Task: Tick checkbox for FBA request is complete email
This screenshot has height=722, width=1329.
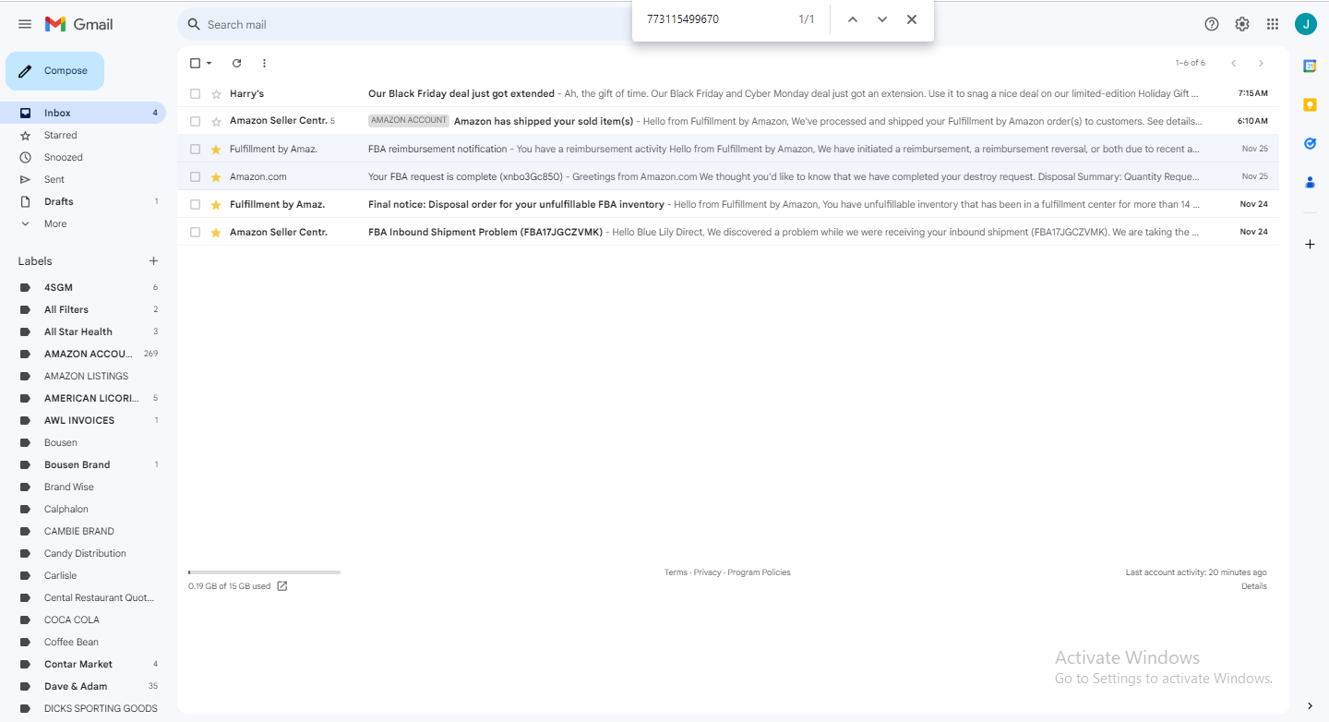Action: 195,176
